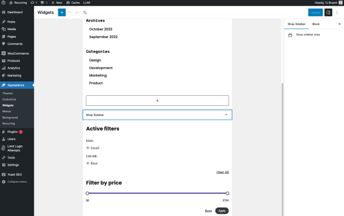Screen dimensions: 344x216
Task: Open WooCommerce in the admin sidebar
Action: (x=17, y=53)
